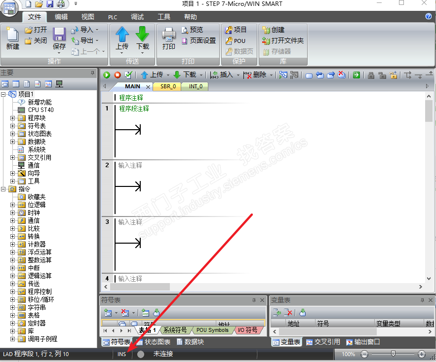
Task: Click the zoom in plus button
Action: 422,354
